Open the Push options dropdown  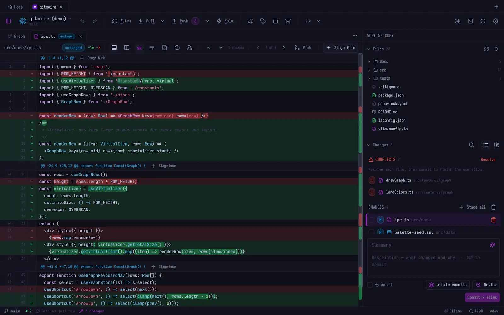[x=207, y=21]
